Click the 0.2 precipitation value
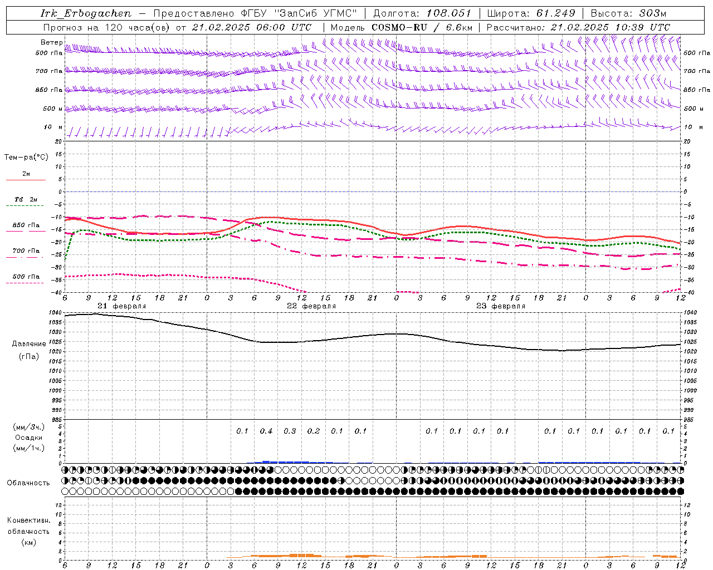 point(314,431)
